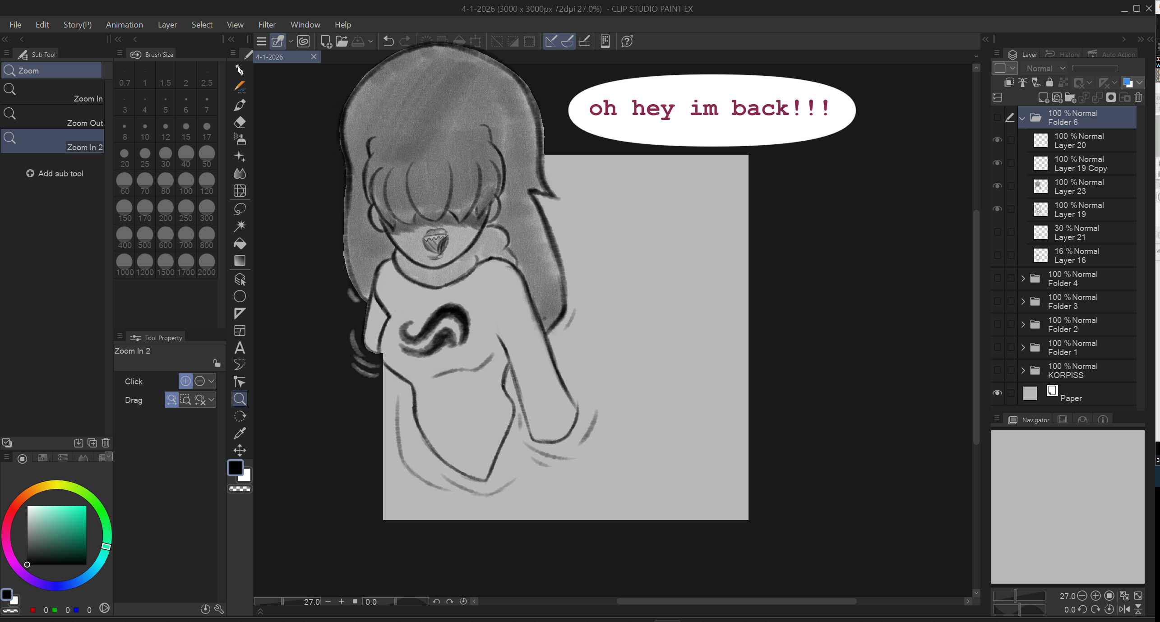
Task: Select the Figure ellipse tool
Action: pos(240,296)
